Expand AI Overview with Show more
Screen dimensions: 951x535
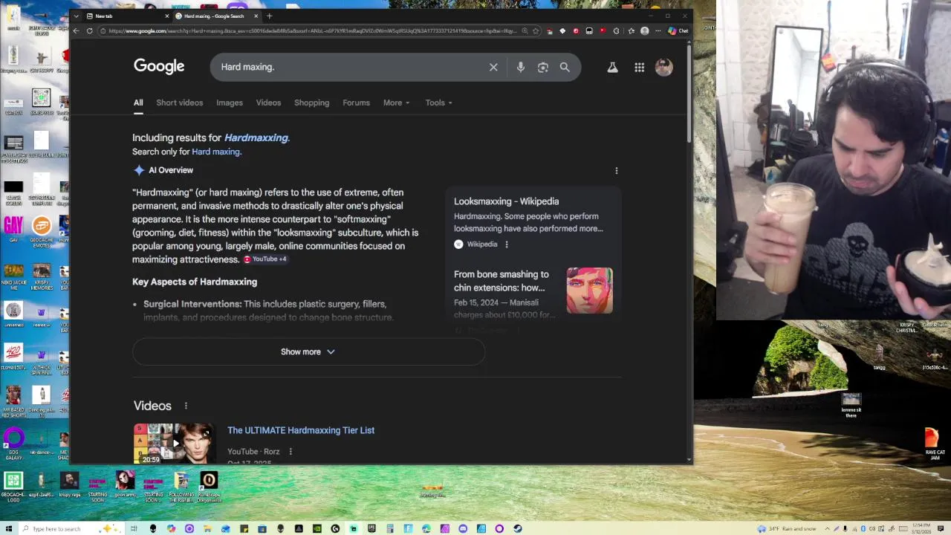tap(308, 351)
